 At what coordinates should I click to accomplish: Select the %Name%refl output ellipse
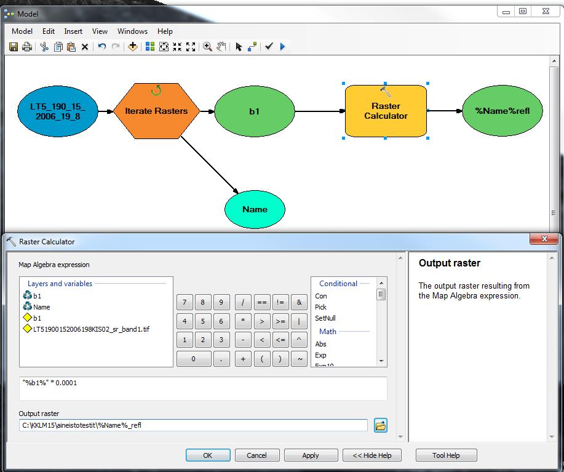point(502,111)
